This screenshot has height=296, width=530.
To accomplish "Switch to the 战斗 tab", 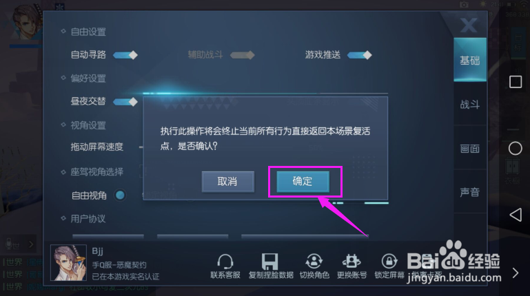I will point(470,105).
